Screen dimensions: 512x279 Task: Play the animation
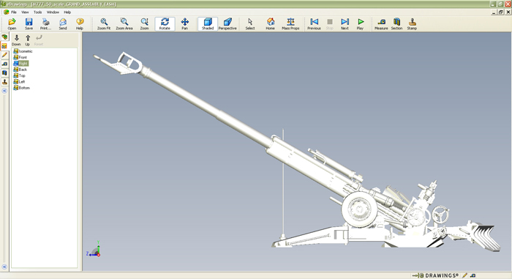click(x=360, y=24)
